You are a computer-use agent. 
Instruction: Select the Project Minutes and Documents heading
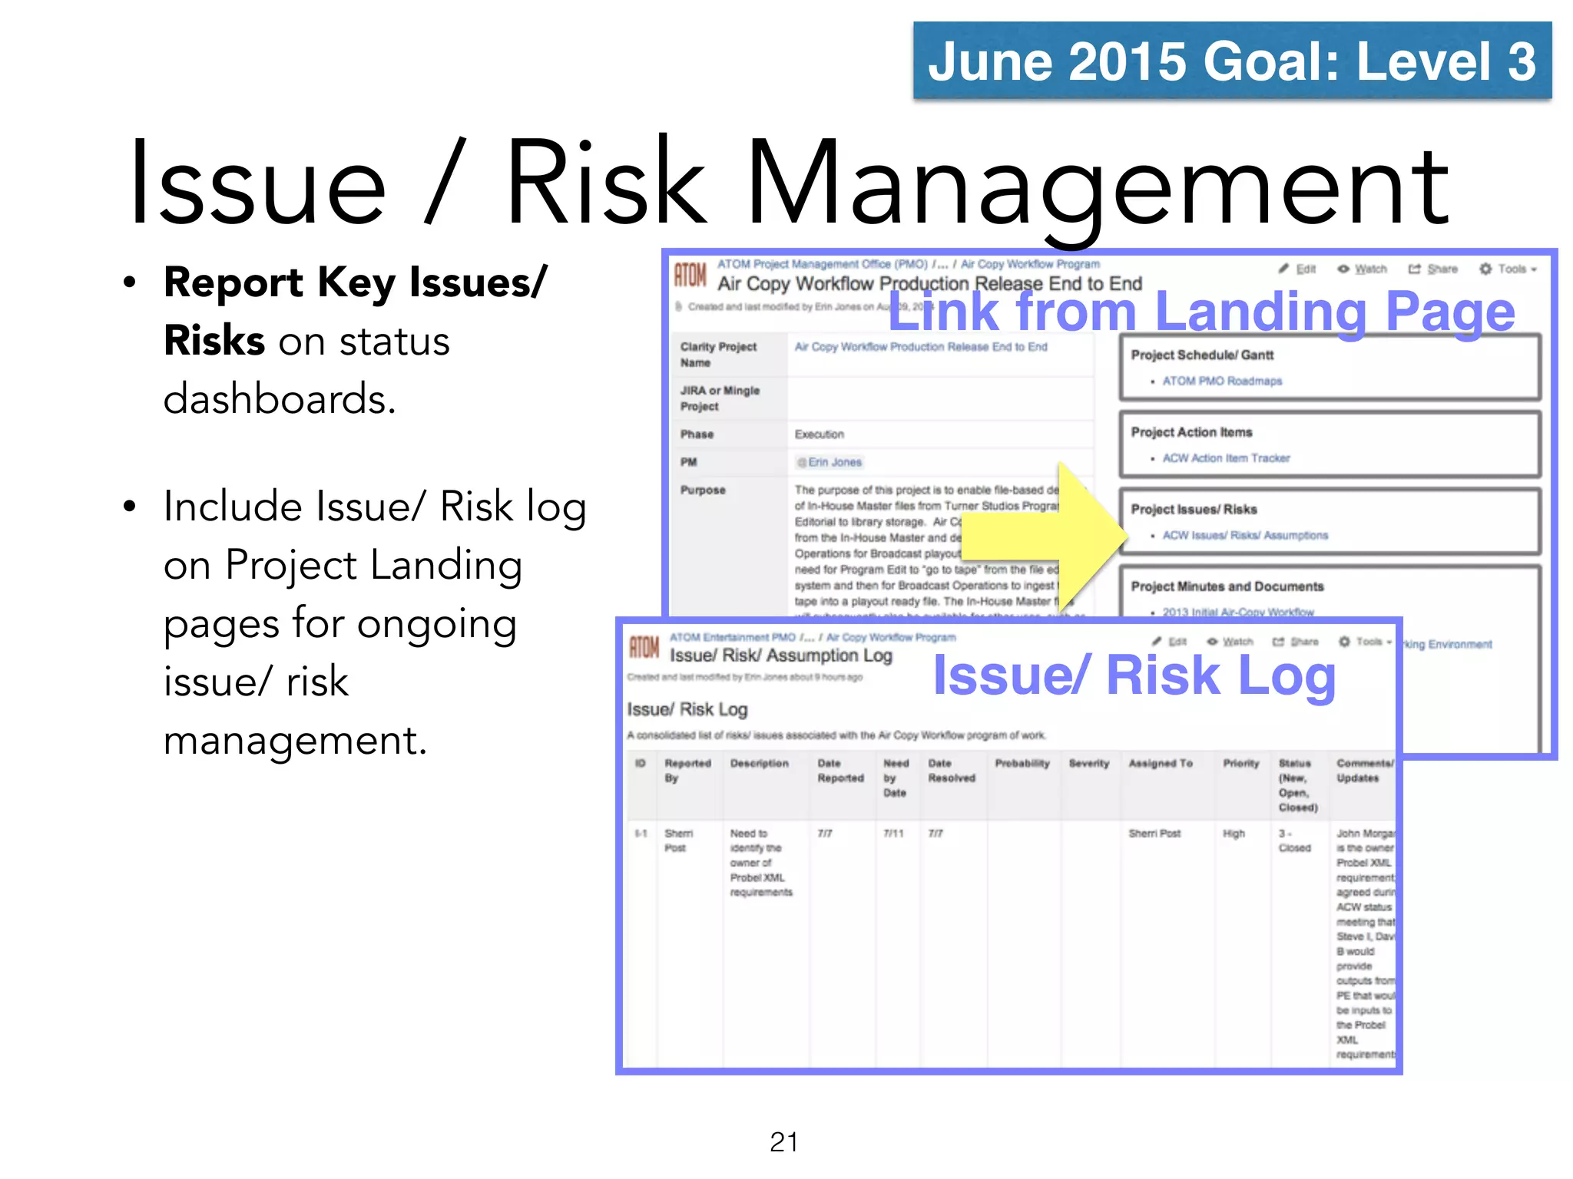point(1227,586)
